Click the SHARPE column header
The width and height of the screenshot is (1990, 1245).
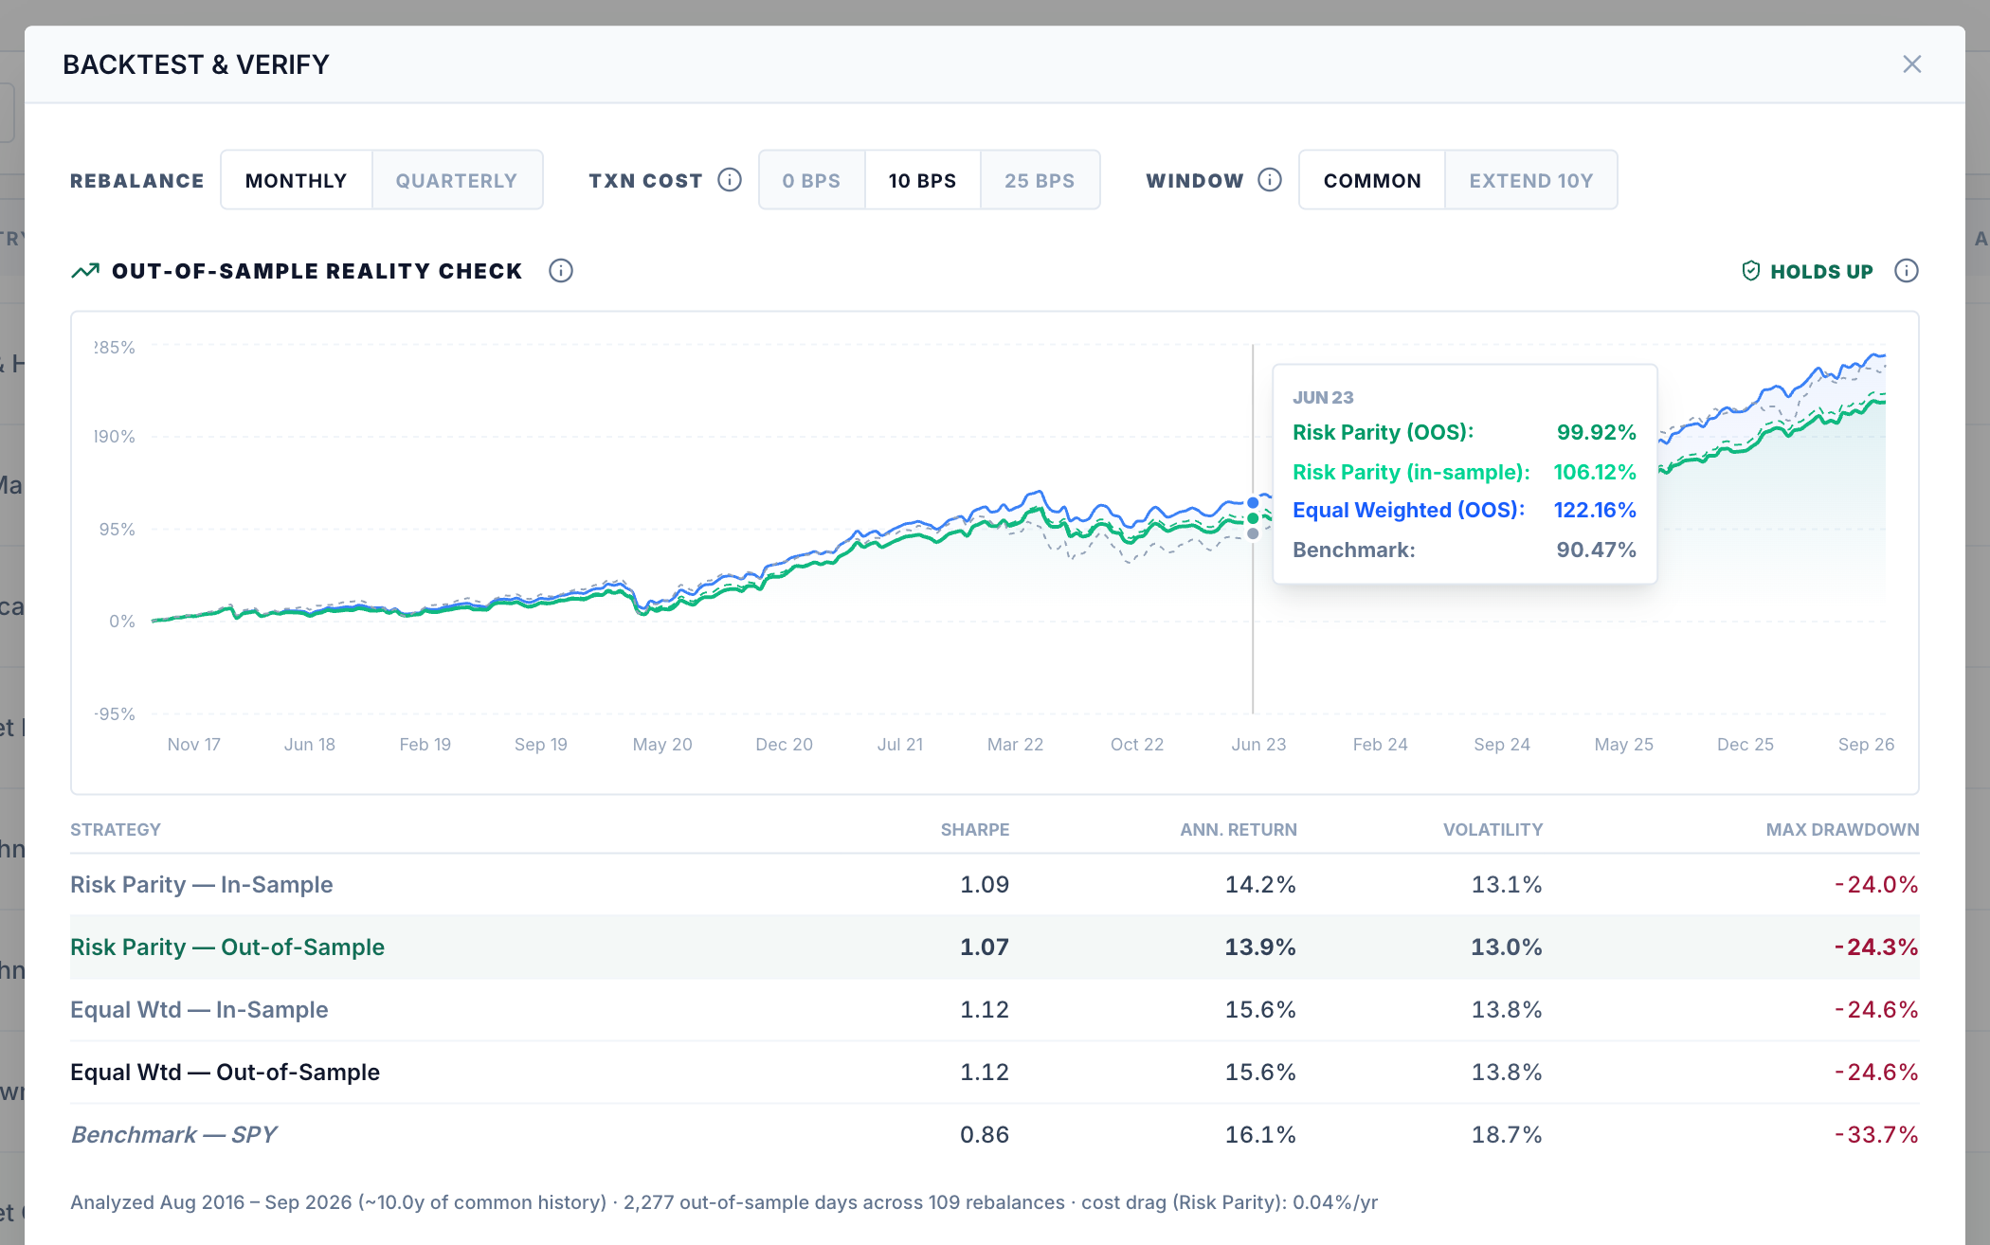coord(975,830)
